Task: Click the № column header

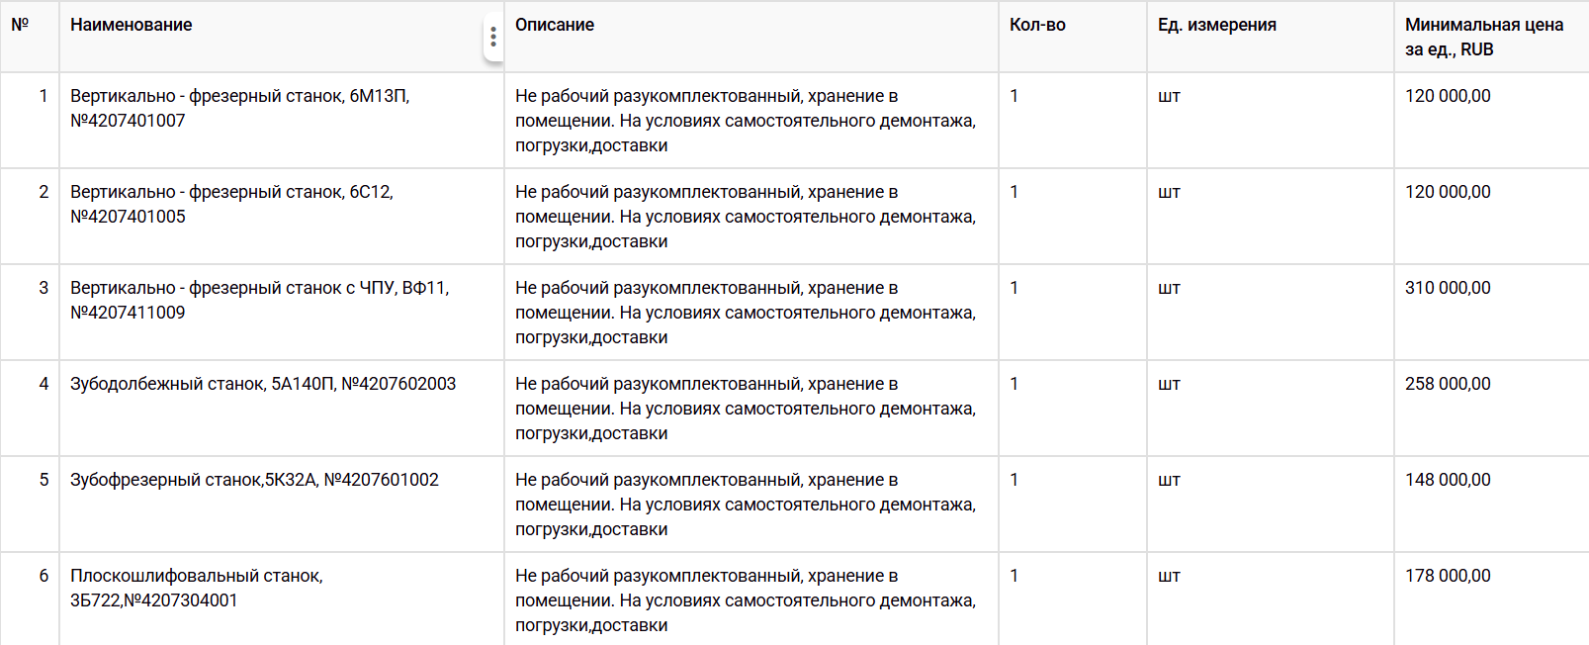Action: coord(20,25)
